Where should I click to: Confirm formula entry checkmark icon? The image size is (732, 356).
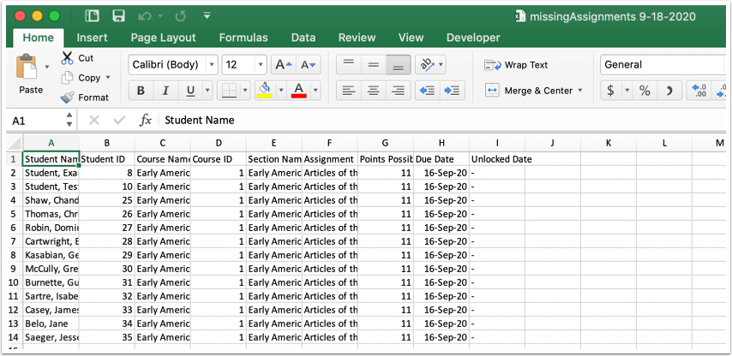click(119, 121)
